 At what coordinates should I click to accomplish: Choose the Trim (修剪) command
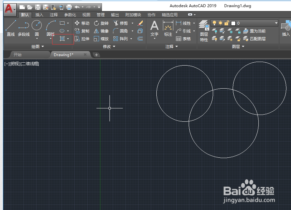(121, 23)
